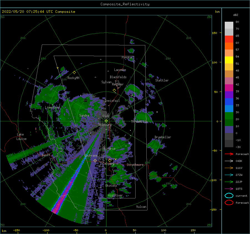Click the RockyMH label

pos(73,78)
